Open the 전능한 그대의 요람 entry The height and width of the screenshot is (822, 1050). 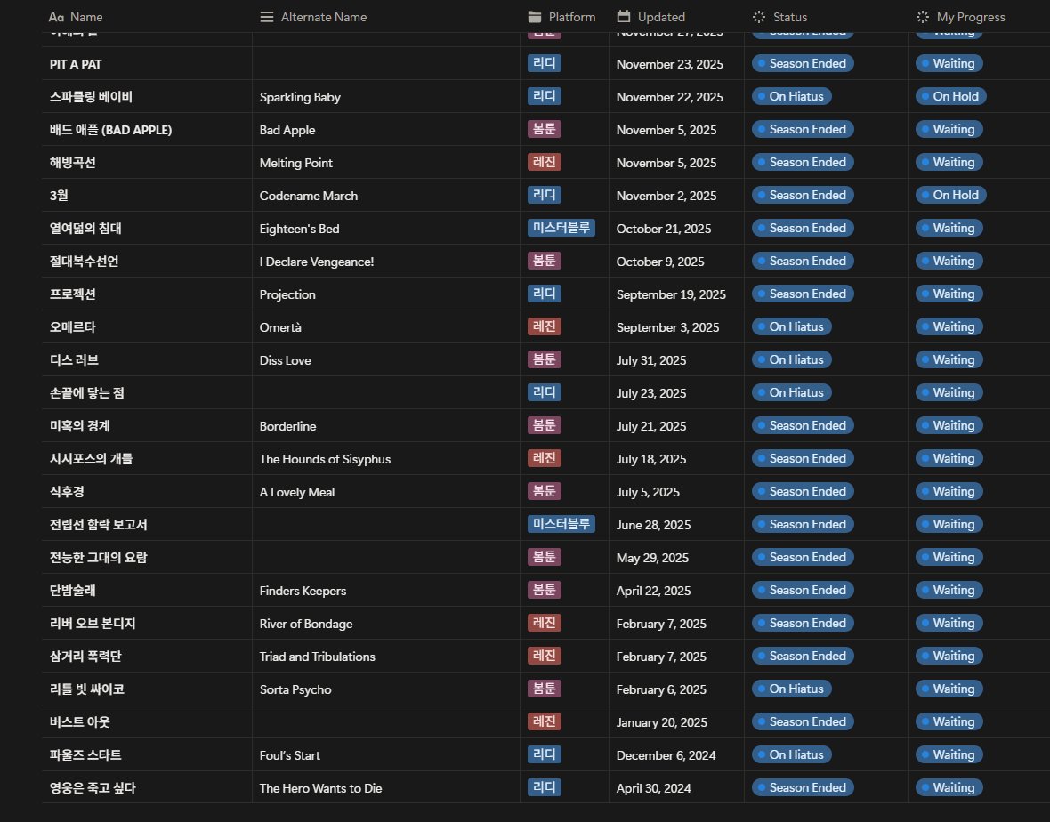(99, 558)
